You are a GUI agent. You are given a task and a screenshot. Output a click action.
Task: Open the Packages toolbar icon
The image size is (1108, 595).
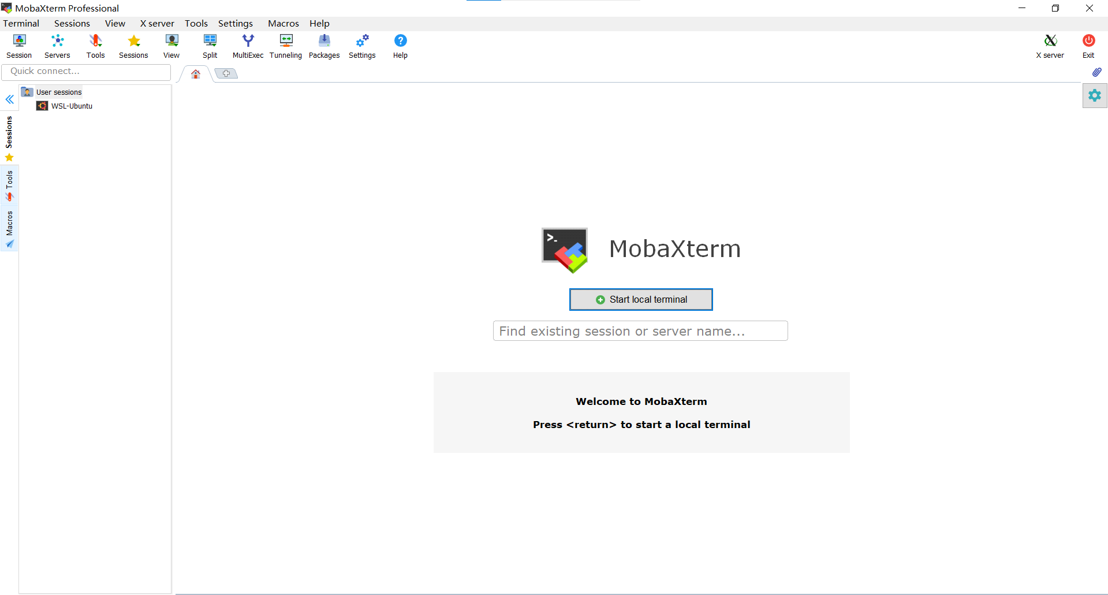click(324, 46)
